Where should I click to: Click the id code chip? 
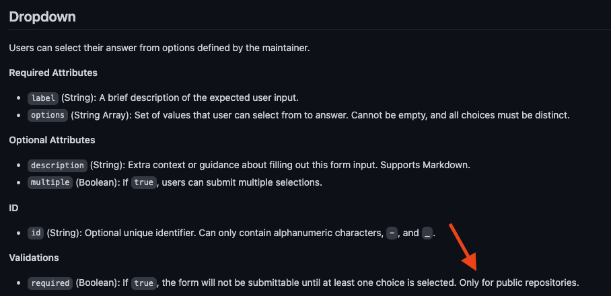pos(36,233)
